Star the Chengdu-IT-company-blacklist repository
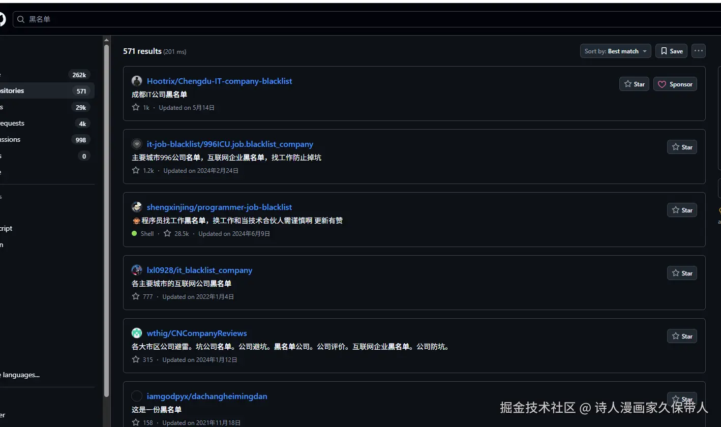The height and width of the screenshot is (427, 721). tap(634, 84)
